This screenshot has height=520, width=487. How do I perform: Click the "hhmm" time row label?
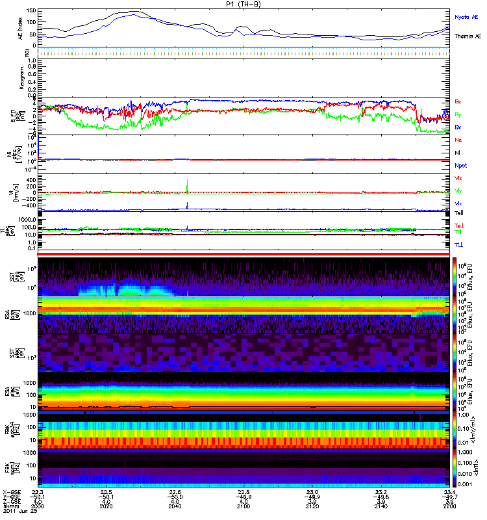(x=10, y=506)
